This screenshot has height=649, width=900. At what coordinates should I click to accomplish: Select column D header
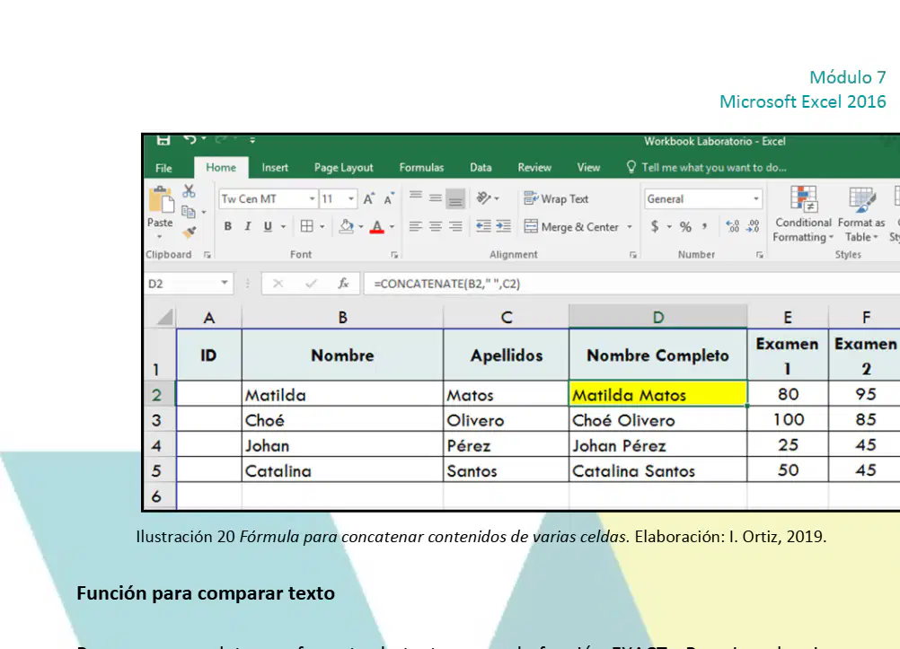click(657, 317)
